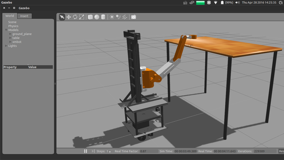Take a screenshot with camera icon
This screenshot has height=160, width=284.
coord(134,17)
